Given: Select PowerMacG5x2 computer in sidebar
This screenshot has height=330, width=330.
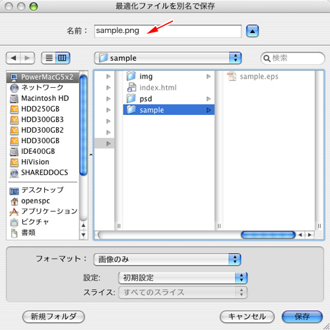Looking at the screenshot, I should pyautogui.click(x=43, y=77).
